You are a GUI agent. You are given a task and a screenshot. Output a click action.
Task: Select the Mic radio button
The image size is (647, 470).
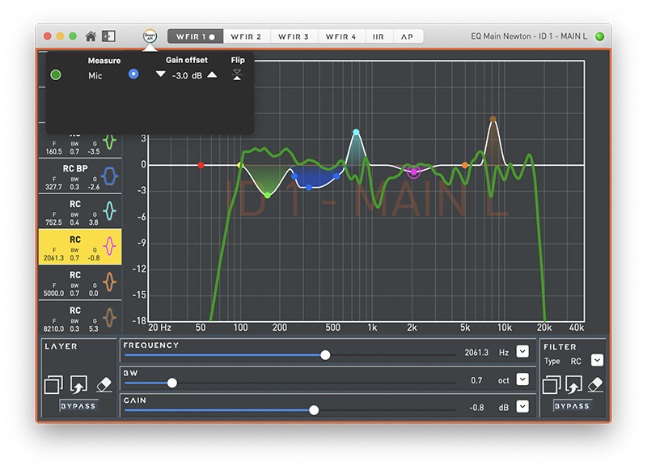click(133, 74)
